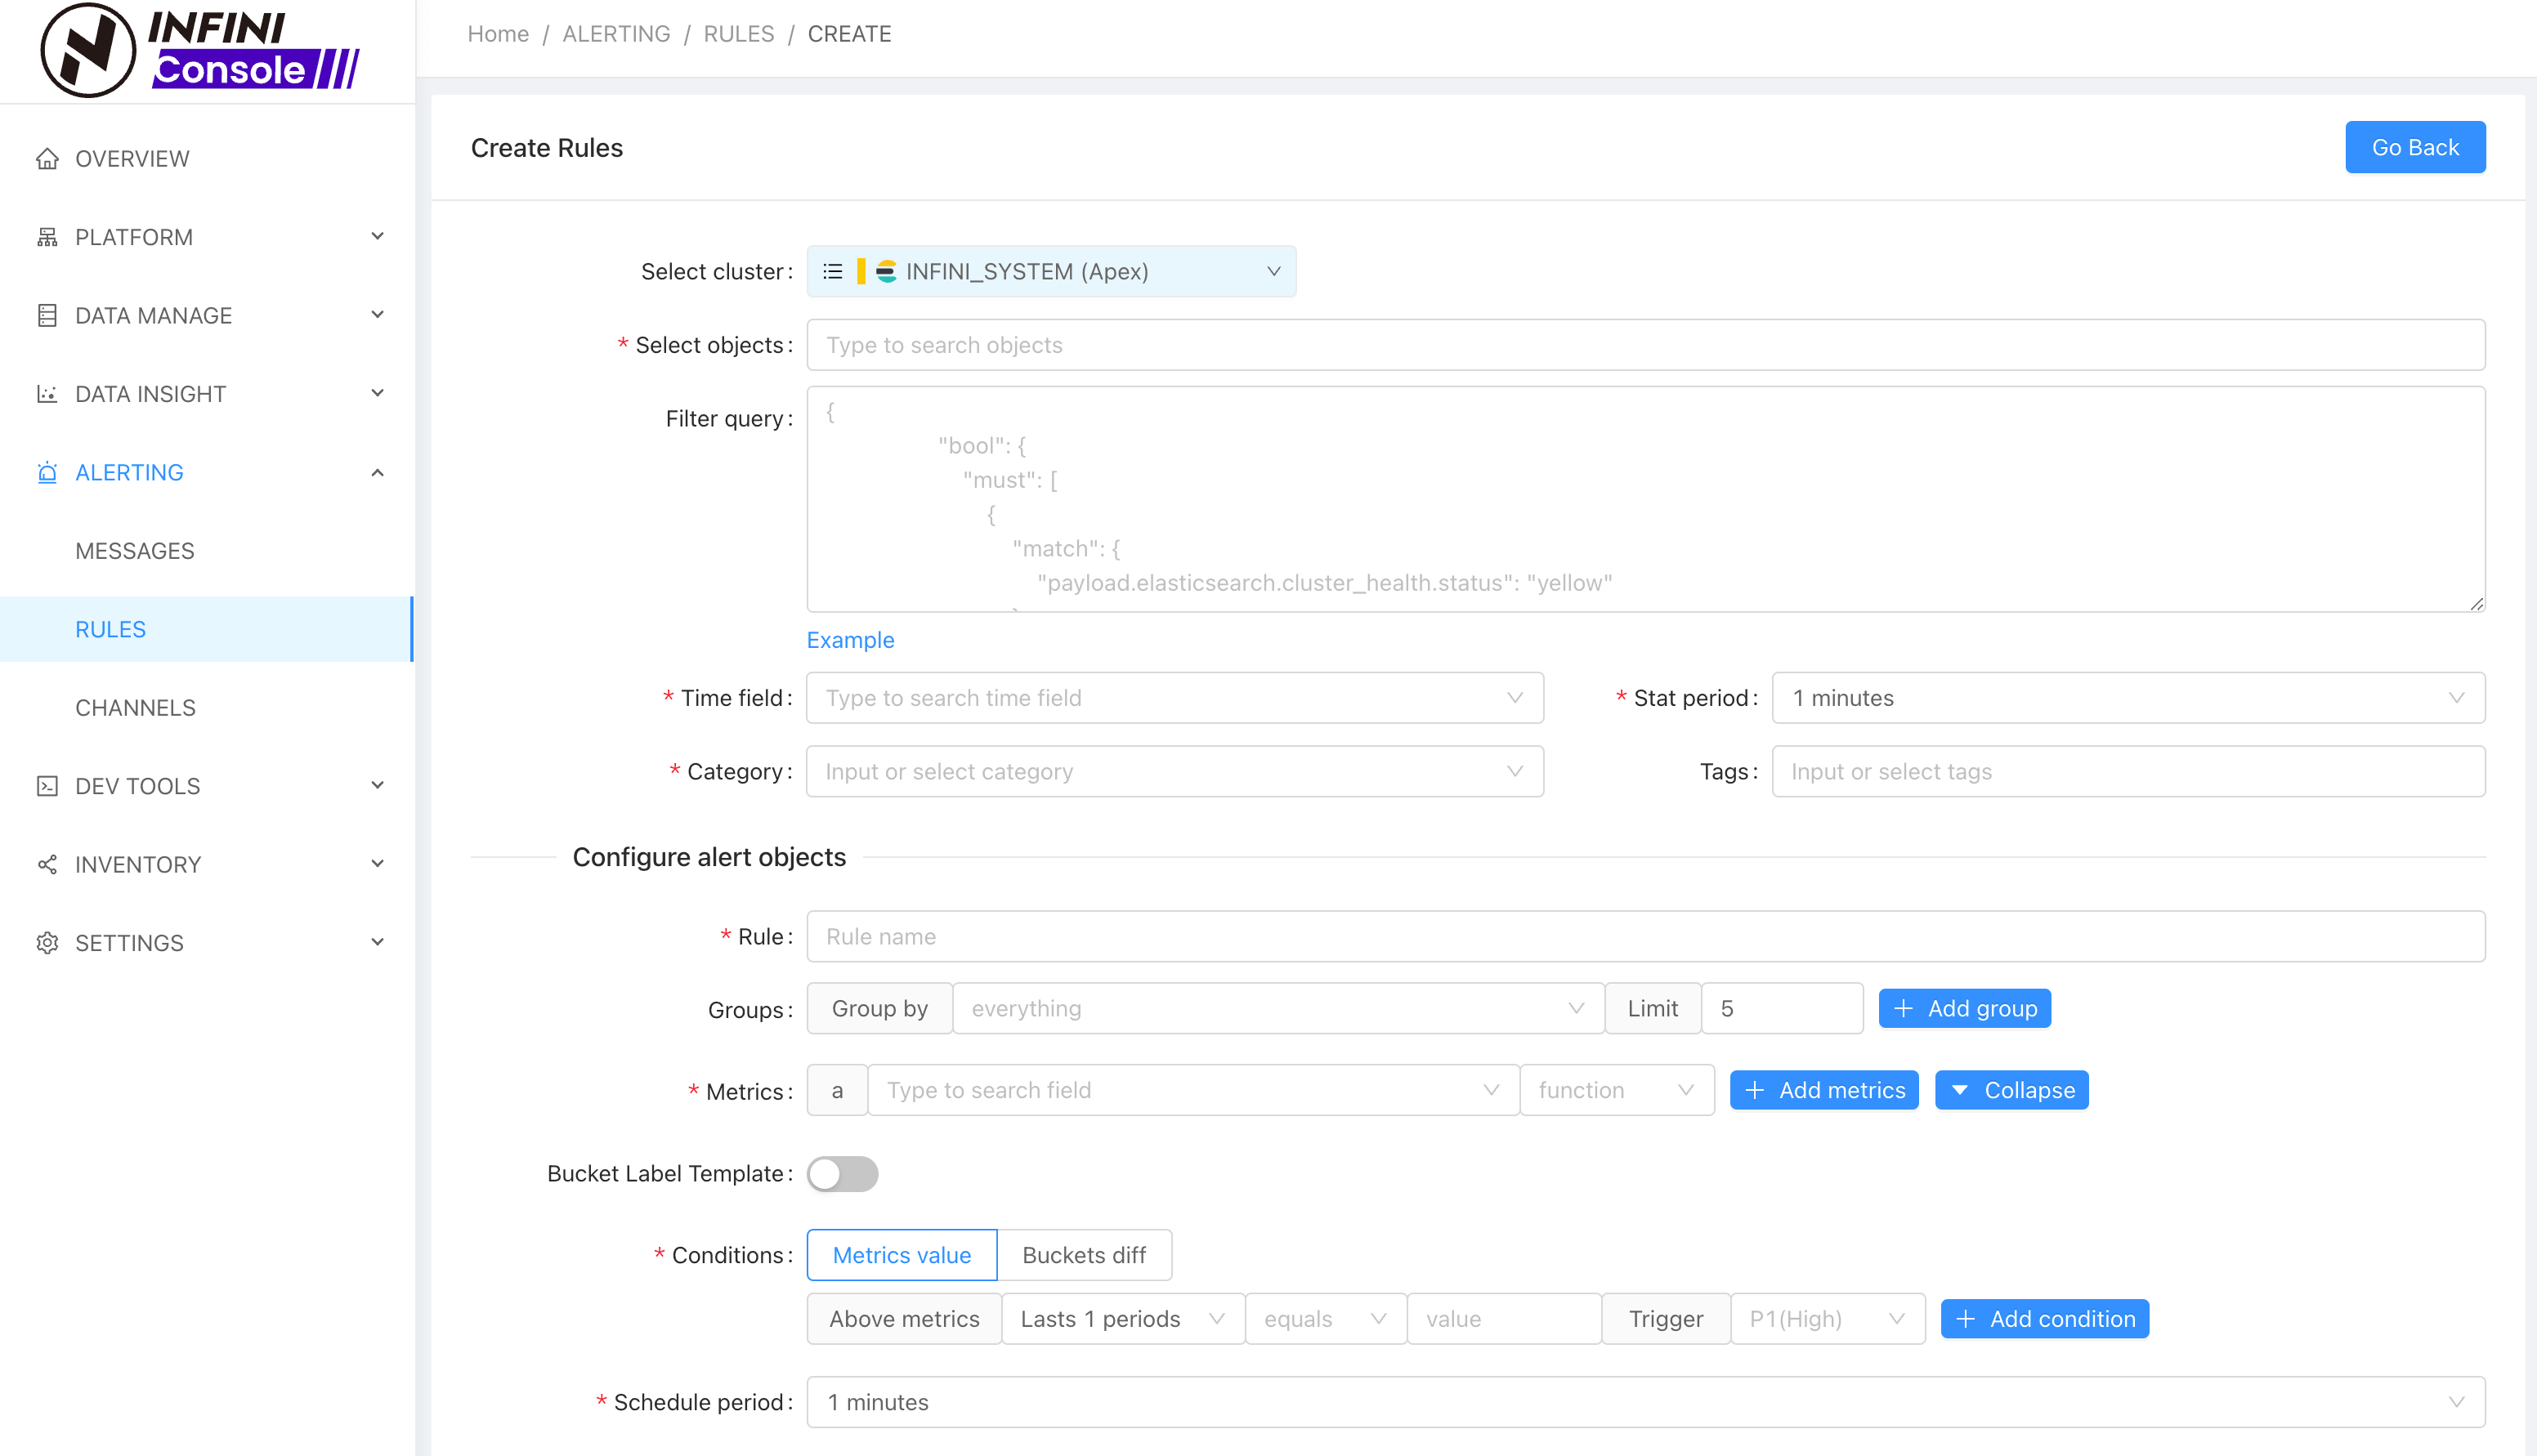Viewport: 2537px width, 1456px height.
Task: Click the Platform sidebar icon
Action: (47, 237)
